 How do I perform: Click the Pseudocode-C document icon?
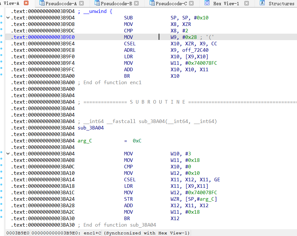[152, 3]
